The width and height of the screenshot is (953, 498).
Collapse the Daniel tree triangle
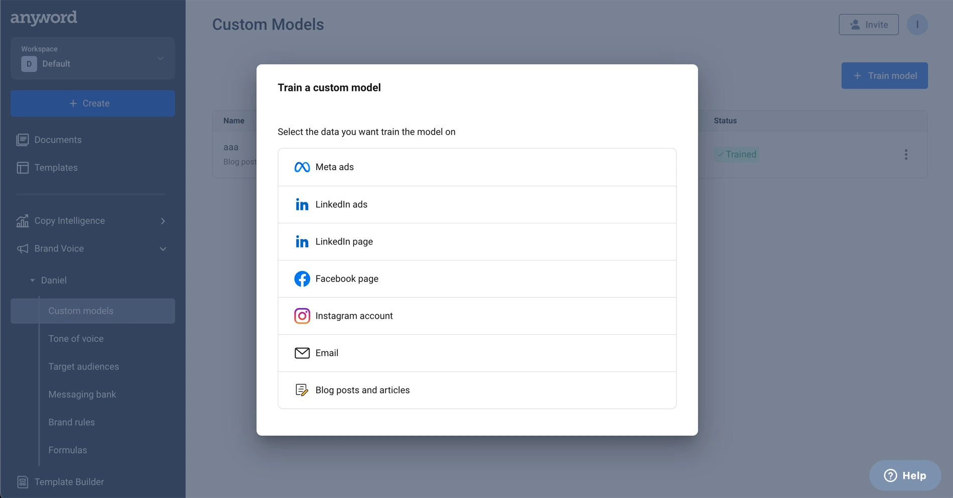tap(33, 281)
